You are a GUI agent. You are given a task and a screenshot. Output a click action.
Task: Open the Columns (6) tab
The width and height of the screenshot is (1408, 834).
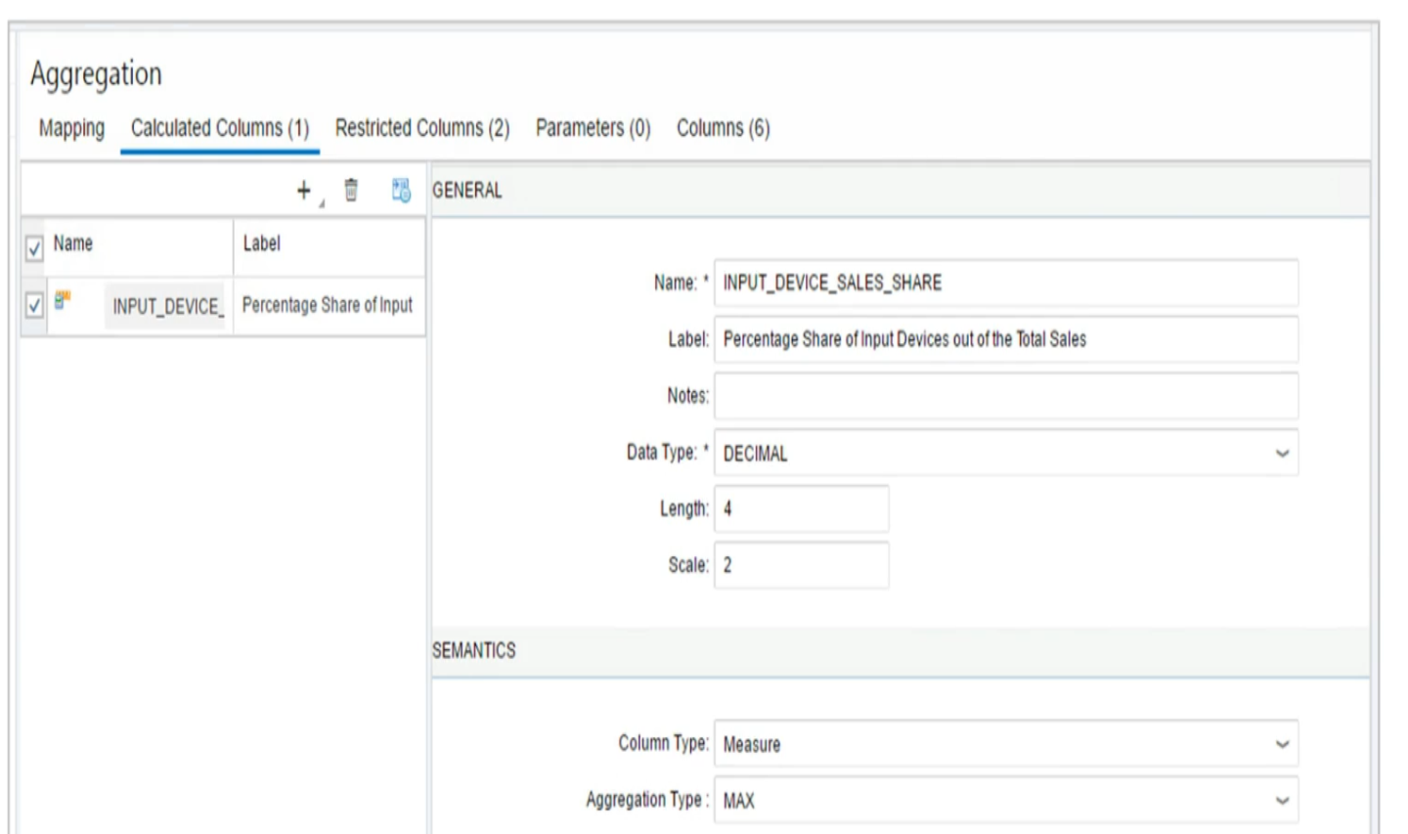pos(724,128)
